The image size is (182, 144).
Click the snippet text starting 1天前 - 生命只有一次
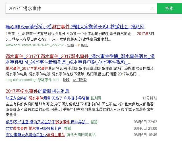click(80, 37)
